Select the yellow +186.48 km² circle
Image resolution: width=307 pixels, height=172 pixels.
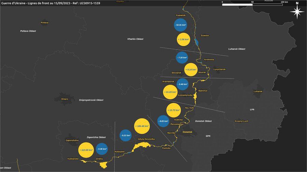click(142, 126)
